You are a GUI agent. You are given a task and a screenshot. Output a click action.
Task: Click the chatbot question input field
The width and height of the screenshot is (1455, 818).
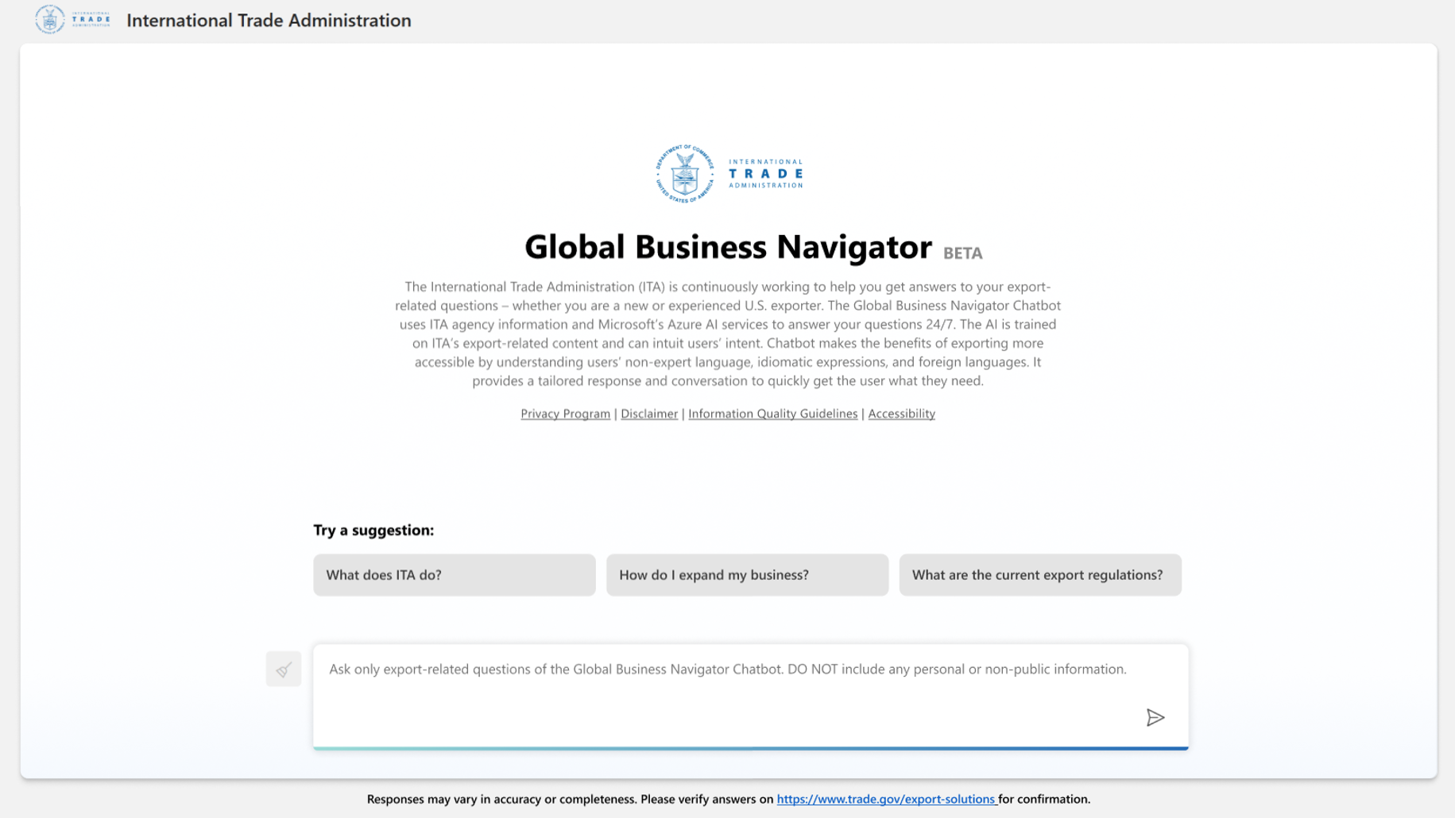[749, 695]
